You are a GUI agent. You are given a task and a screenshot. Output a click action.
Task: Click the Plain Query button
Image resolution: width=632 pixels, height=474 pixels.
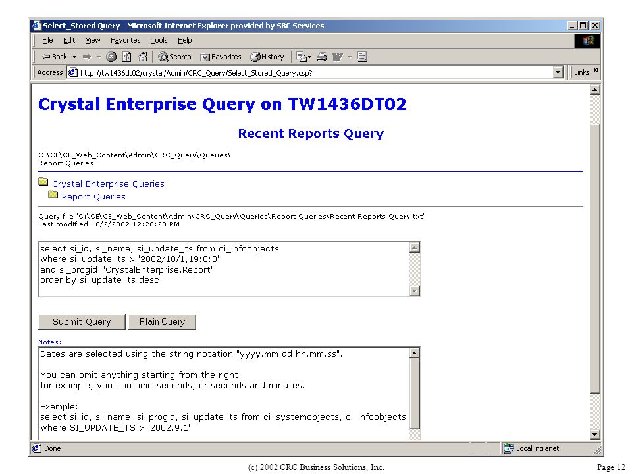click(x=162, y=322)
